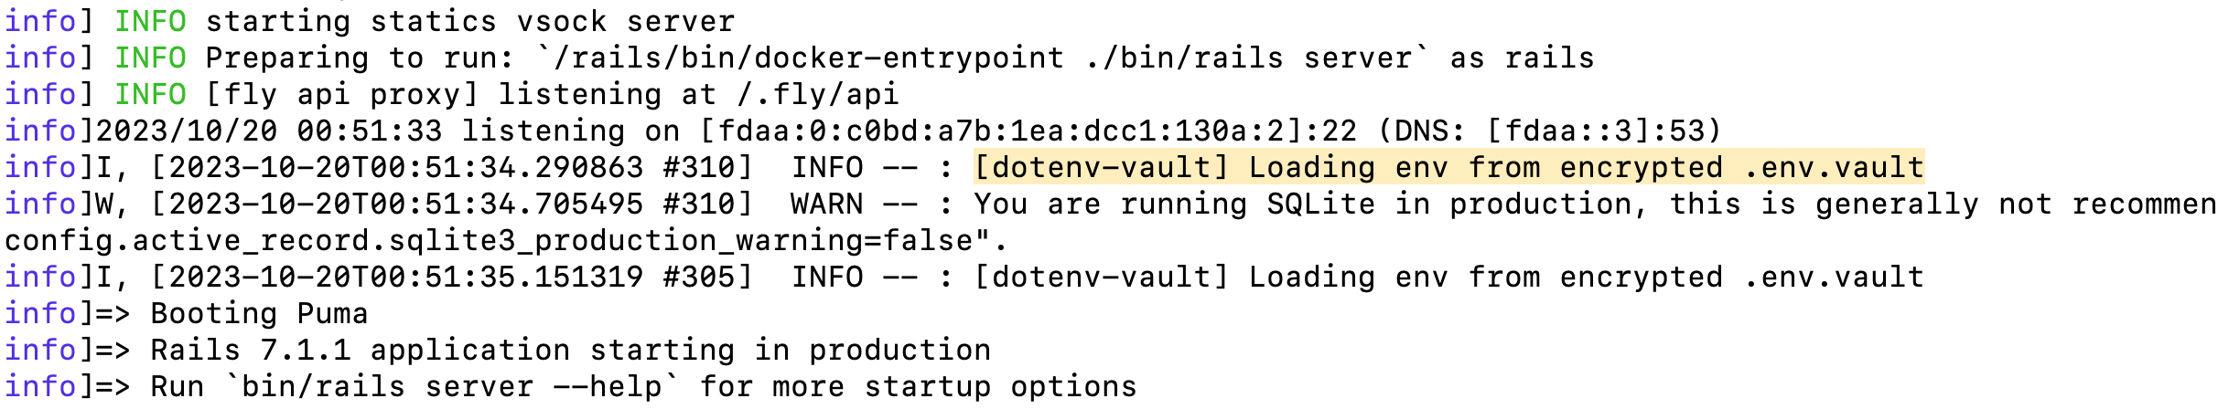Click the WARN log level label
The width and height of the screenshot is (2218, 409).
(826, 204)
